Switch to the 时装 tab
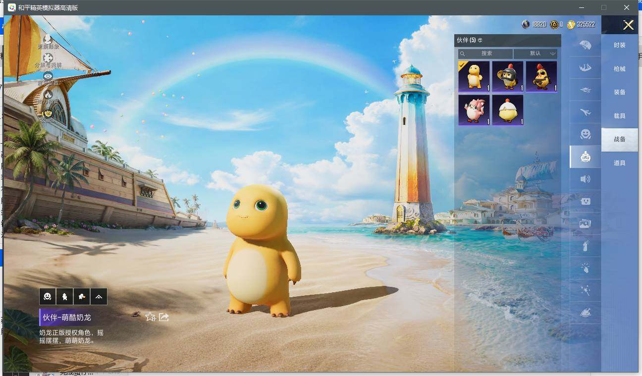This screenshot has height=376, width=642. 620,45
